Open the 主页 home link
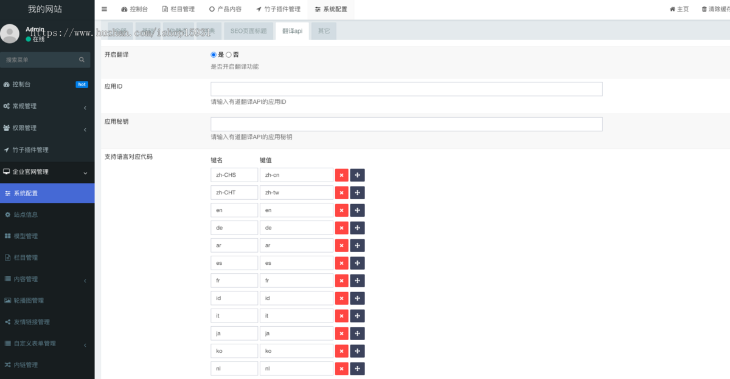730x379 pixels. (679, 9)
